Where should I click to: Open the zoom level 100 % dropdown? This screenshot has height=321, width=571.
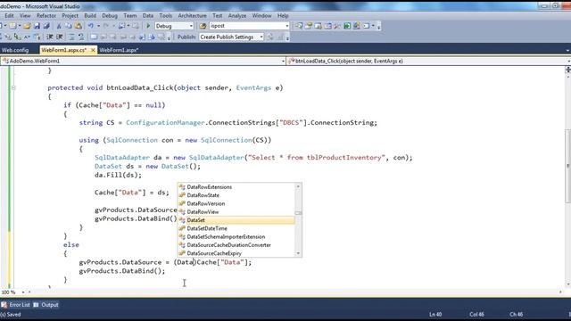pyautogui.click(x=22, y=292)
